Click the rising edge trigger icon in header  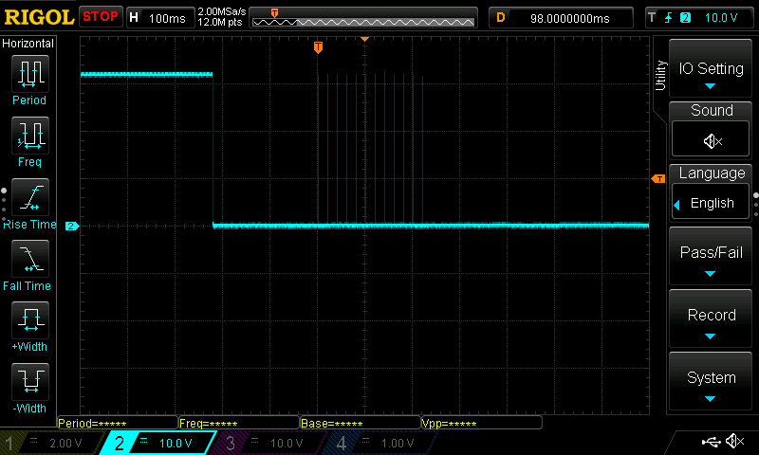(669, 18)
